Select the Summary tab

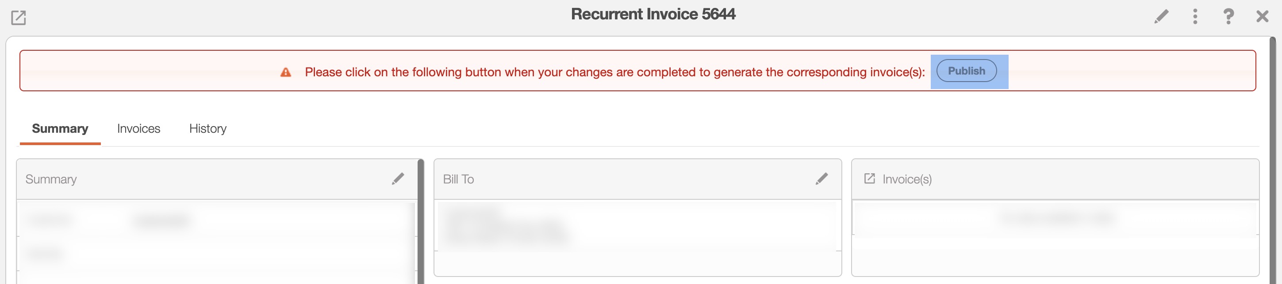point(60,129)
